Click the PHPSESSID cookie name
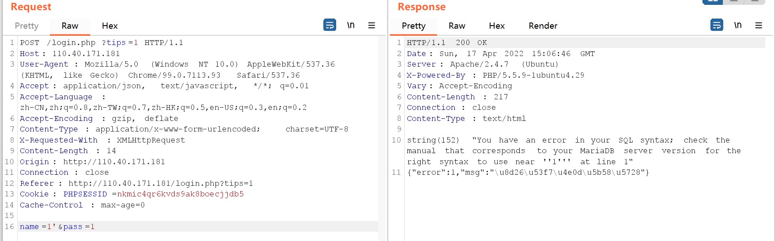Viewport: 775px width, 241px height. coord(85,194)
